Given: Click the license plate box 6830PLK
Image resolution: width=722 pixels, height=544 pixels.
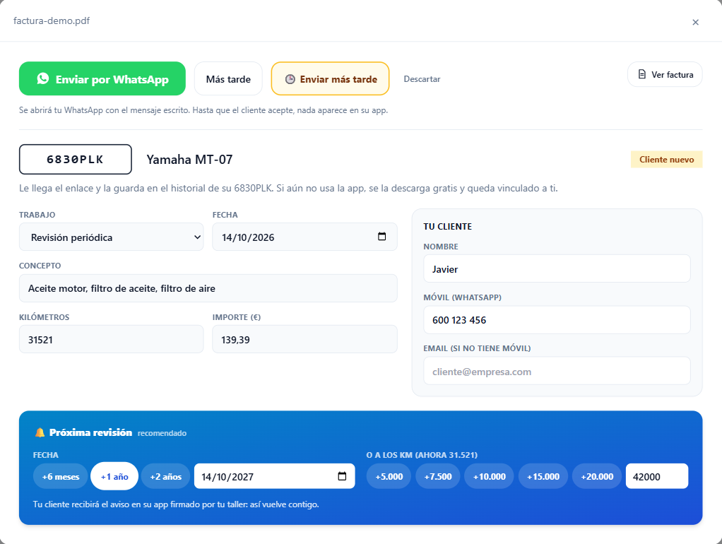Looking at the screenshot, I should point(76,160).
